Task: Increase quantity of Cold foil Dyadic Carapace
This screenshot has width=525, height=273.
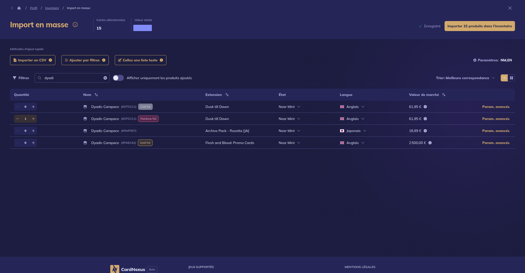Action: point(33,107)
